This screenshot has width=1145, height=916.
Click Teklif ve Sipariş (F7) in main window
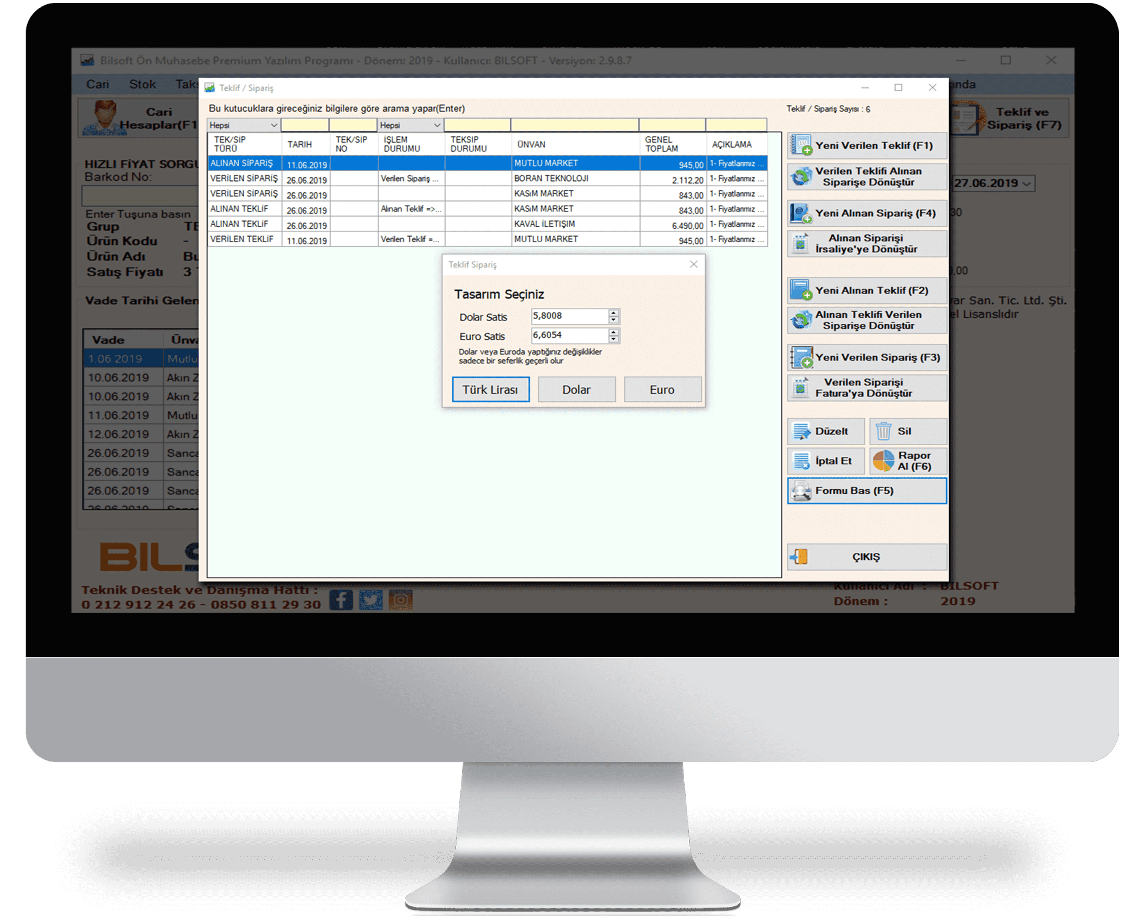(1009, 118)
